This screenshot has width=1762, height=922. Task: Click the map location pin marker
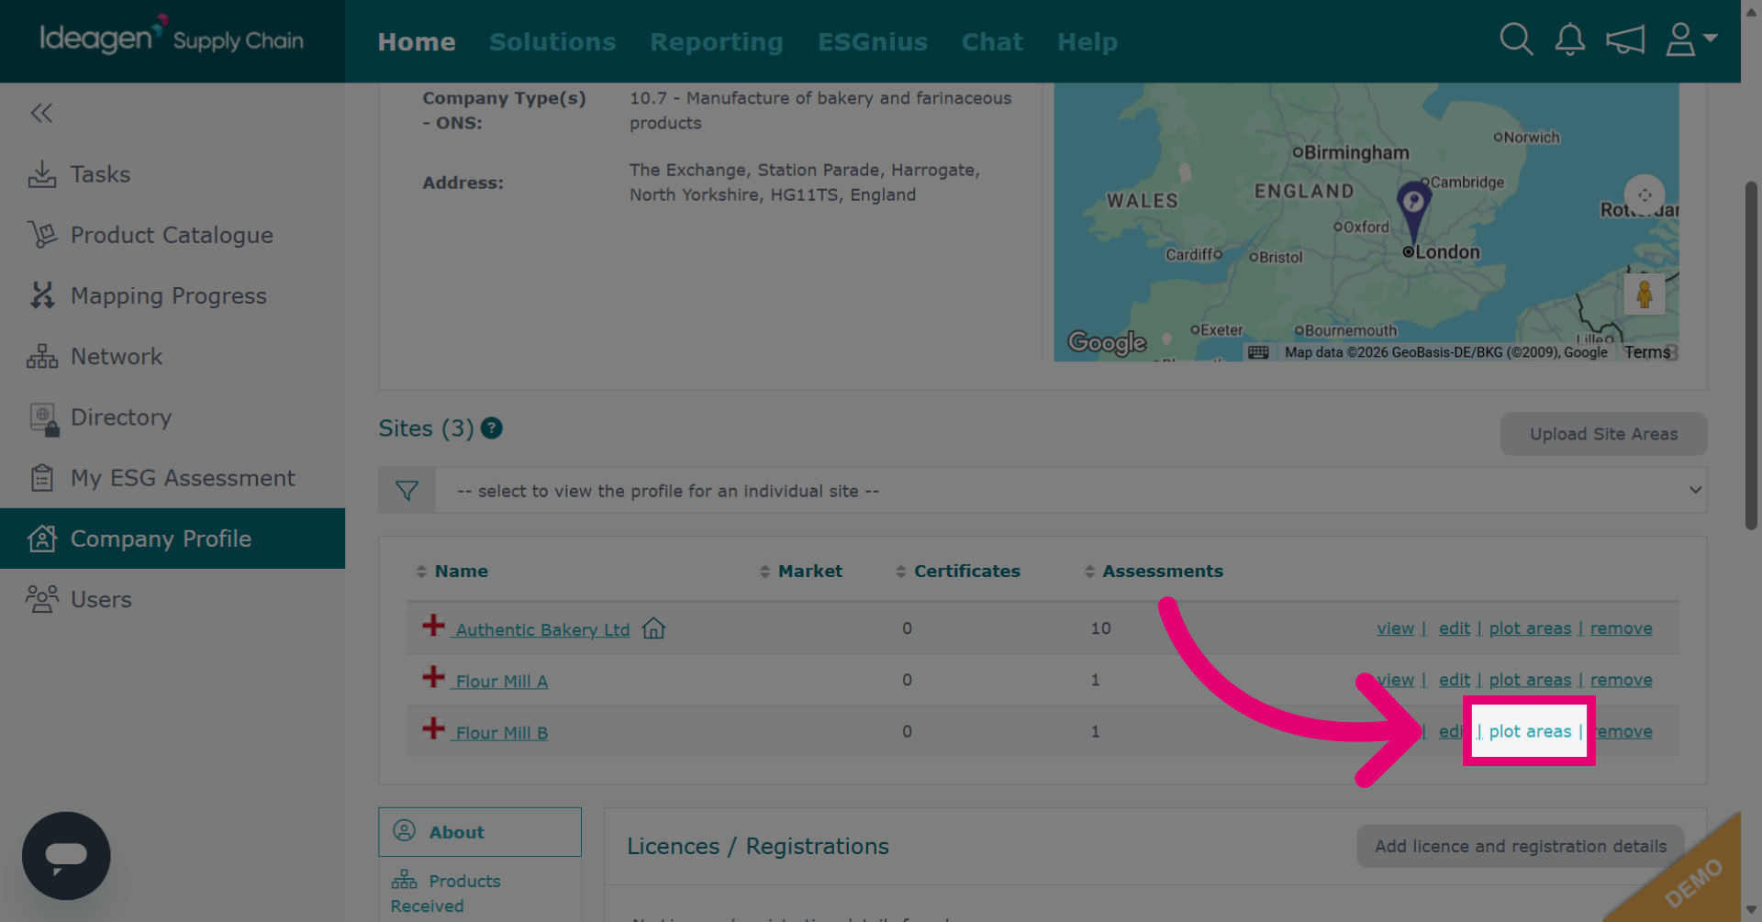click(1413, 209)
